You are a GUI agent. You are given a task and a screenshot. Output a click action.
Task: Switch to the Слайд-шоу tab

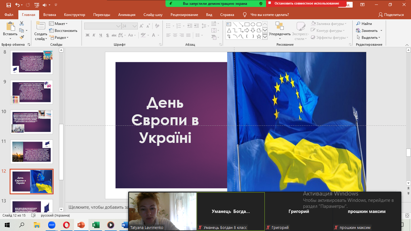click(153, 15)
